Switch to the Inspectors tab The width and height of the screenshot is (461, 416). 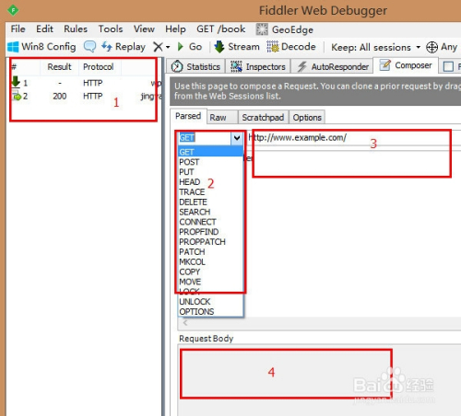258,66
